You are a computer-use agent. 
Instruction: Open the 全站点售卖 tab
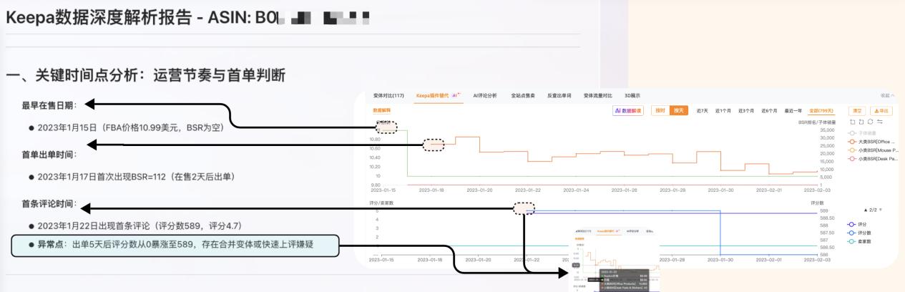[x=523, y=95]
